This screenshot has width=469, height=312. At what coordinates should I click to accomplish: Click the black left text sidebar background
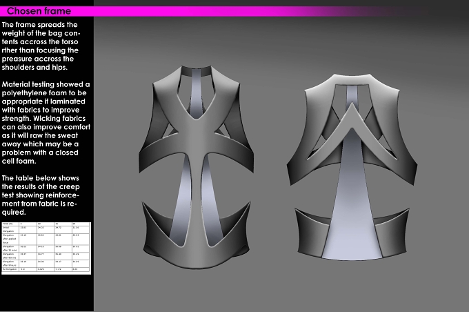click(47, 292)
